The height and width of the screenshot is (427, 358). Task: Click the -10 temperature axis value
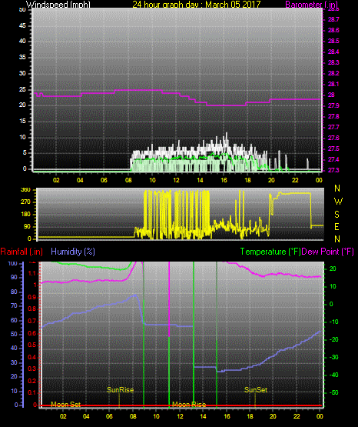(333, 322)
